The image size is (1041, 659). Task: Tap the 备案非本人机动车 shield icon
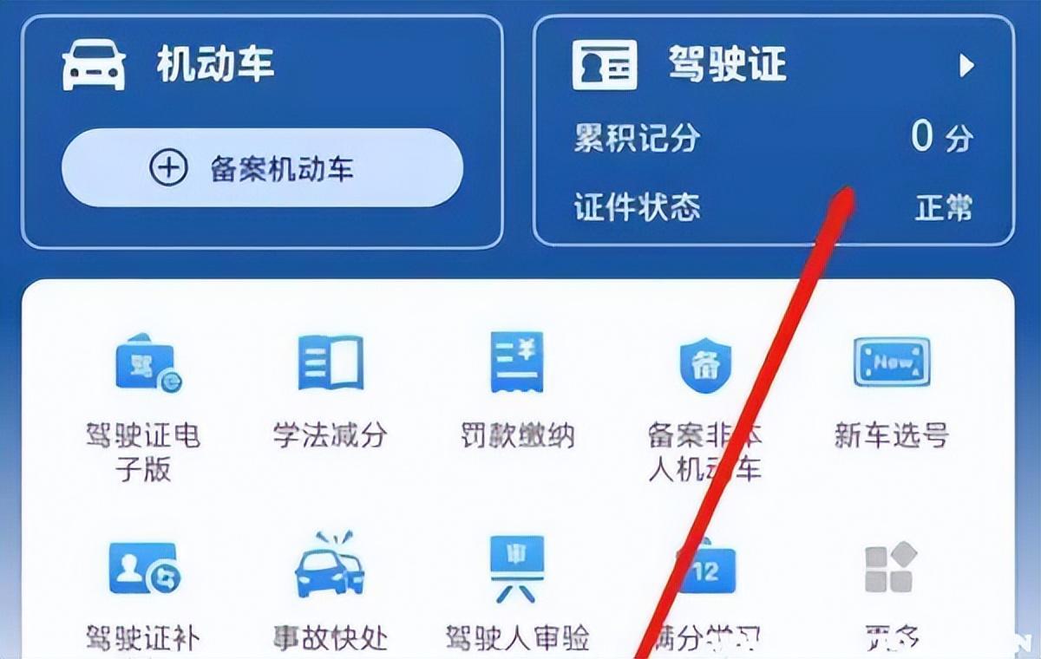coord(705,363)
